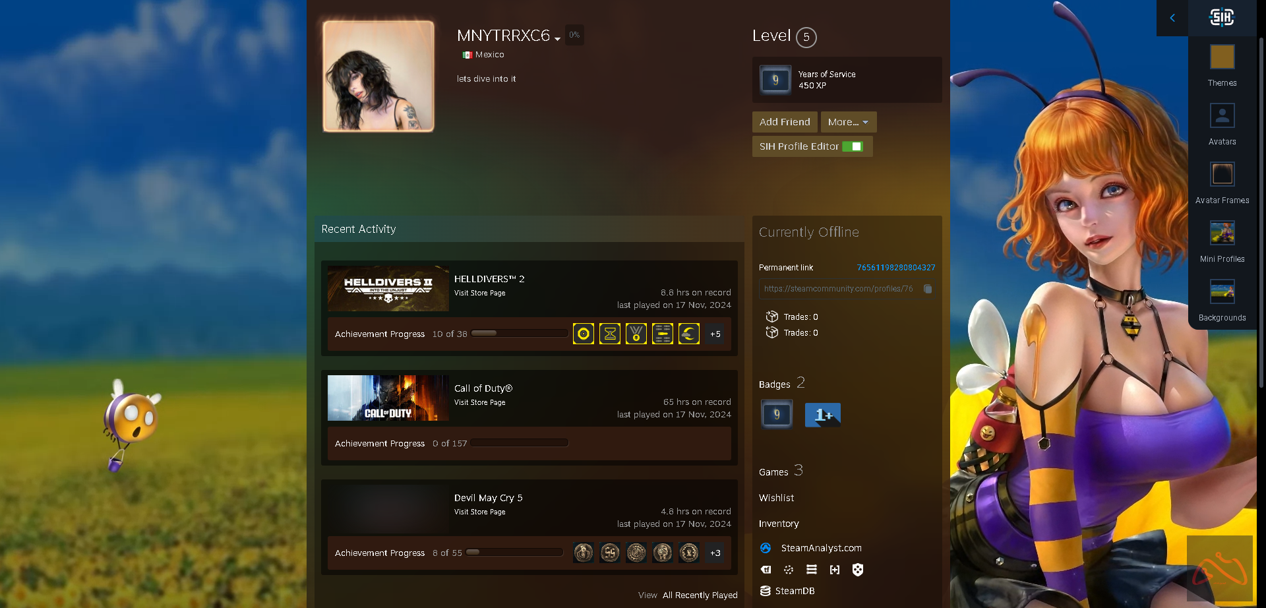Open the Inventory menu link
The image size is (1266, 608).
779,524
